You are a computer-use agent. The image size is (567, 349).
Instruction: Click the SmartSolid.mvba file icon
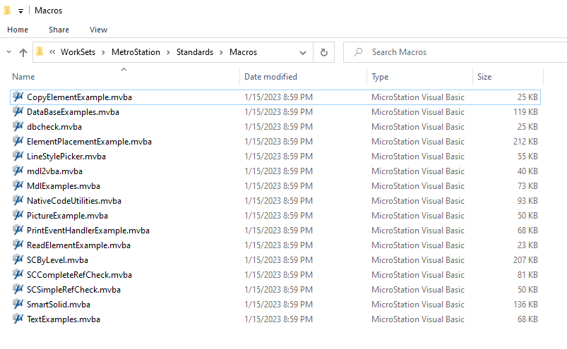click(x=18, y=304)
